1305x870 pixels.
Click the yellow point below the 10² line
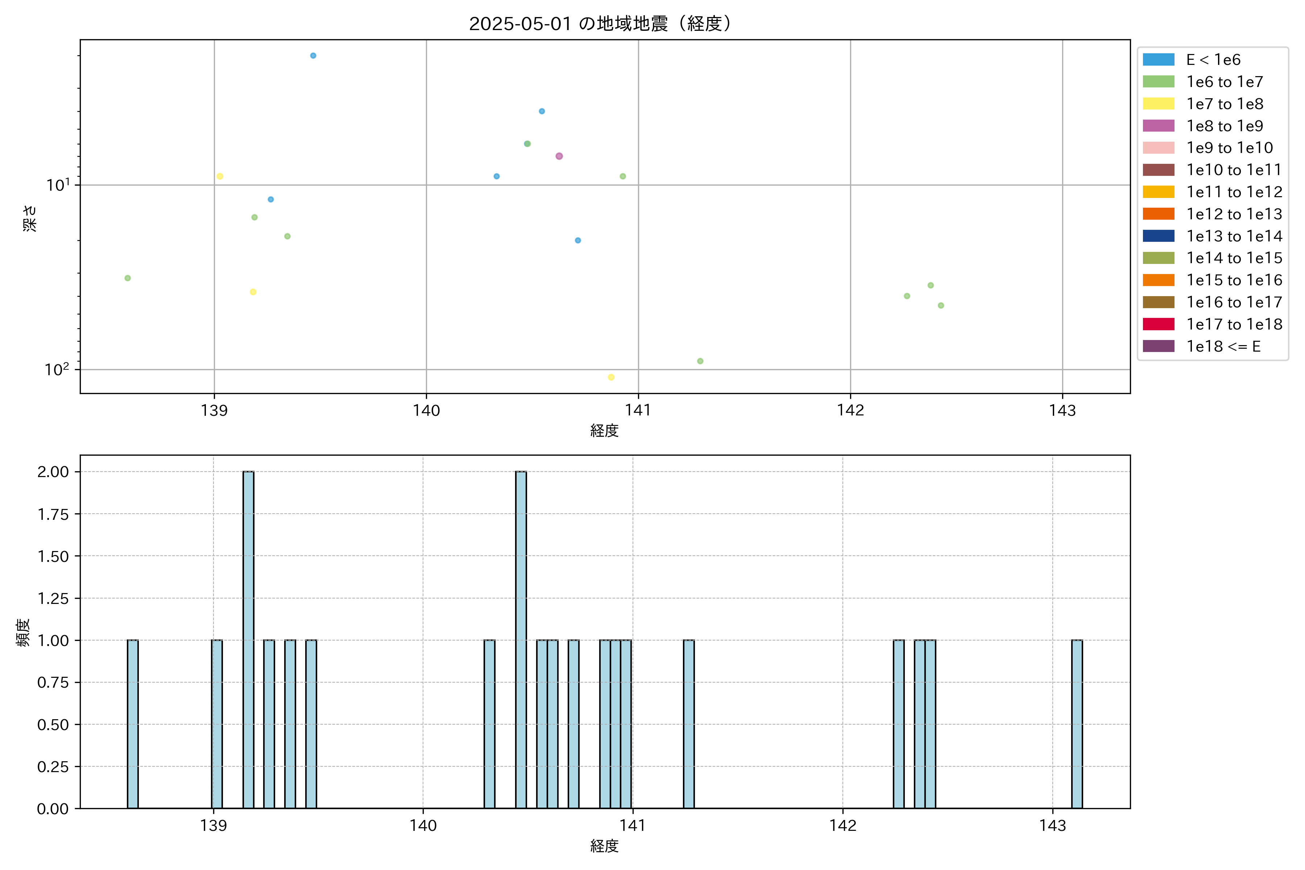[611, 377]
